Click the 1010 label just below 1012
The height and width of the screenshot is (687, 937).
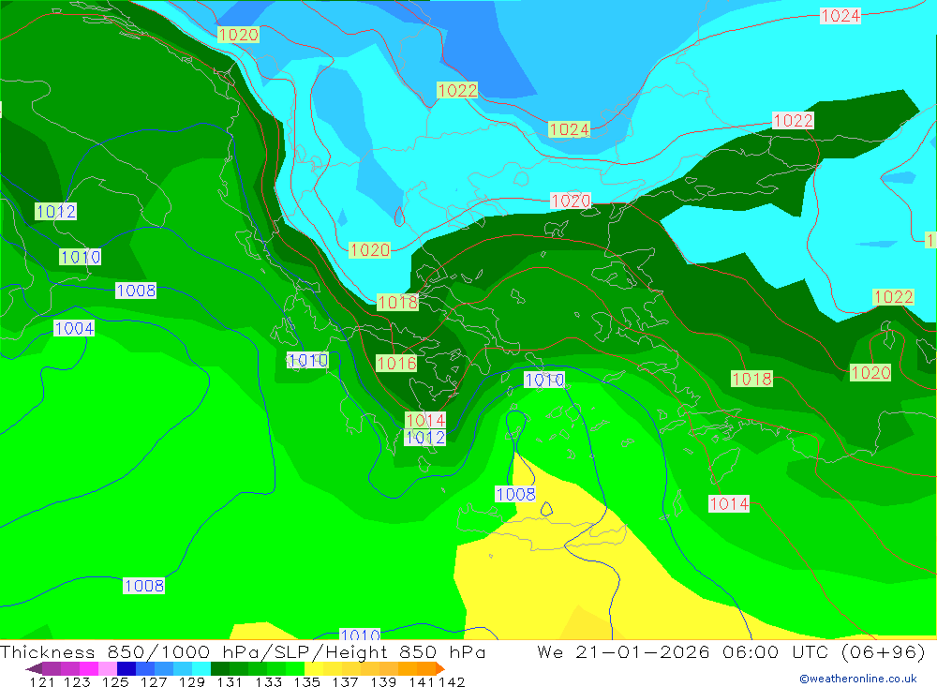[80, 257]
